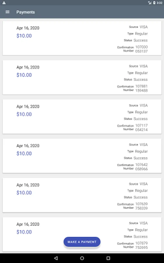164x263 pixels.
Task: Open payment with confirmation 107030 053137
Action: [x=82, y=38]
